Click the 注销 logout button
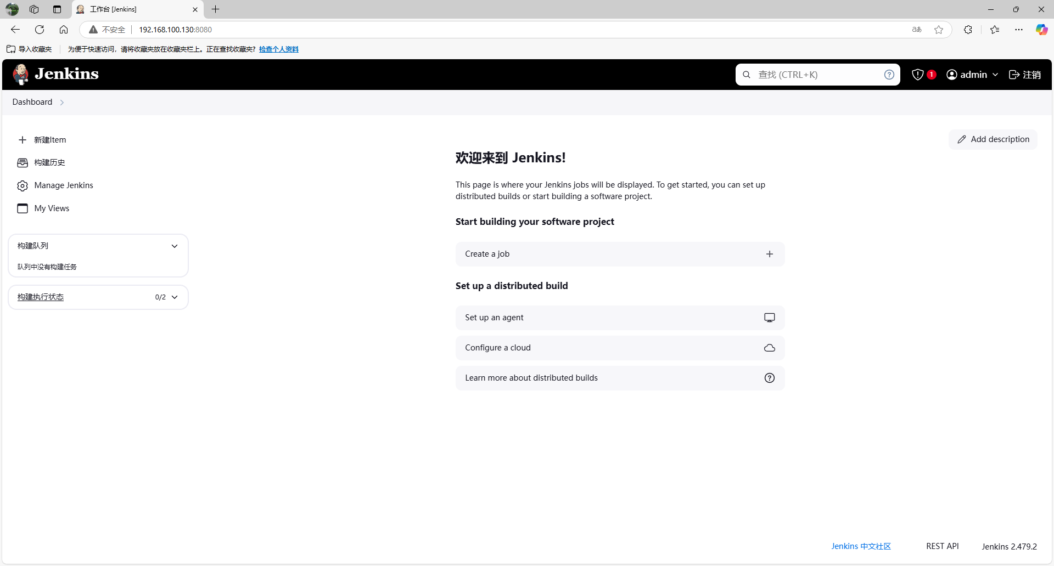Image resolution: width=1054 pixels, height=566 pixels. coord(1025,75)
